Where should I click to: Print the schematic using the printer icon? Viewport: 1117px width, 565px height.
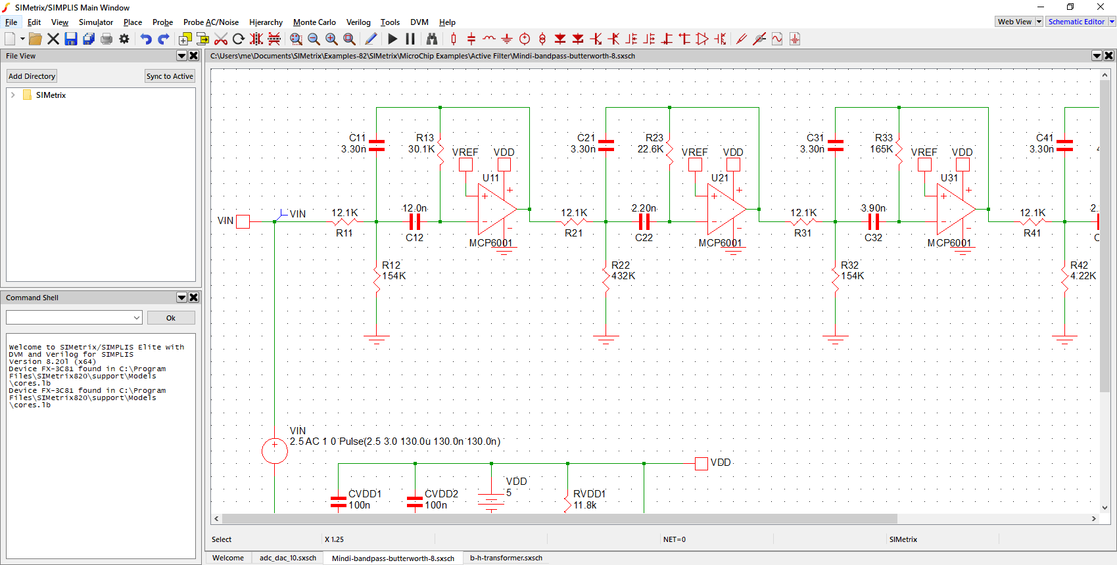pyautogui.click(x=107, y=39)
